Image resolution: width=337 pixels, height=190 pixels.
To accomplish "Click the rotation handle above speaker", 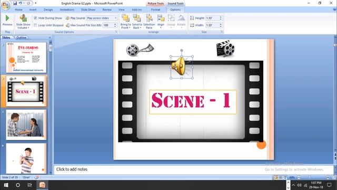I will pyautogui.click(x=182, y=51).
